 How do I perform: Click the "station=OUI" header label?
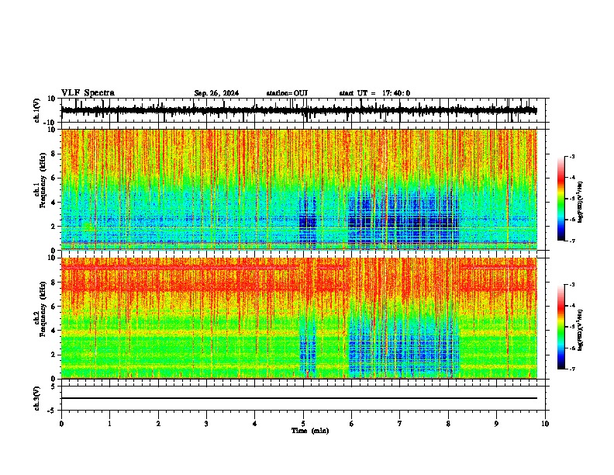click(x=287, y=93)
